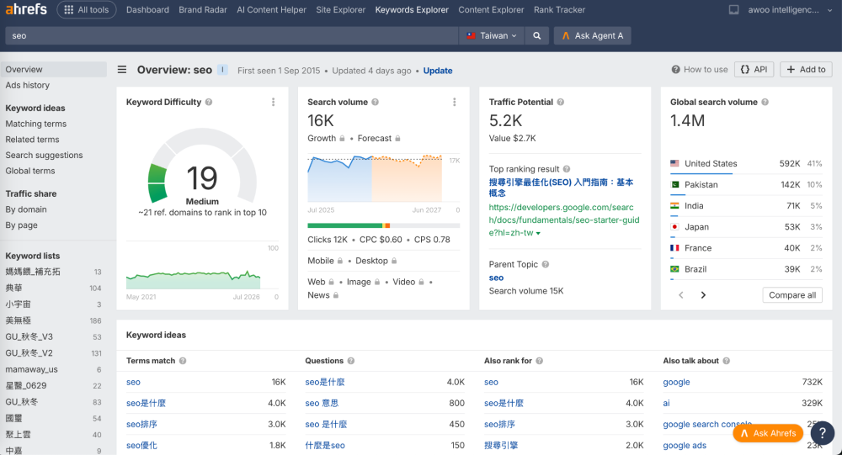Click the Compare all button
This screenshot has height=455, width=842.
click(792, 295)
